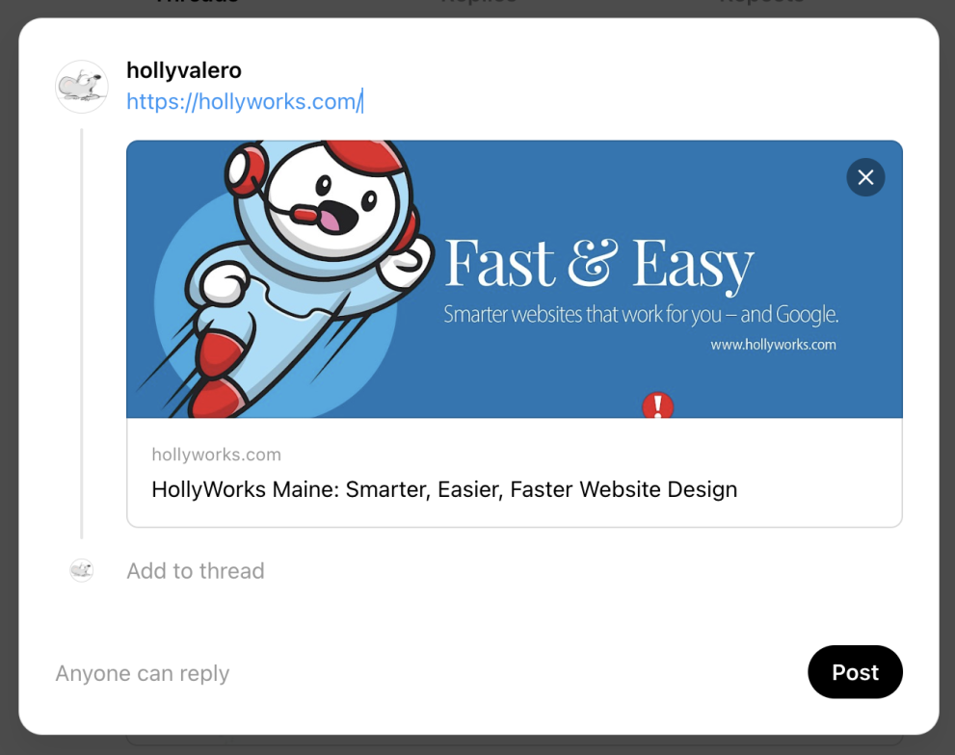Click the robot's red boot in the banner

221,395
